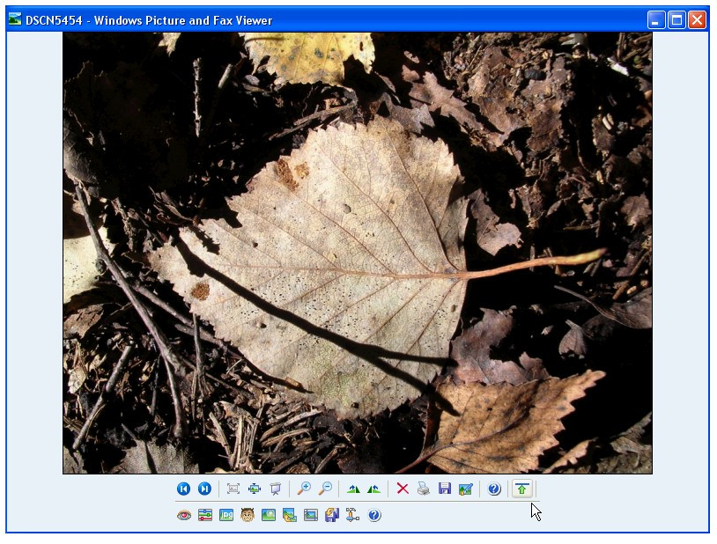This screenshot has height=544, width=717.
Task: Click the DSCN5454 window title text
Action: pos(149,20)
